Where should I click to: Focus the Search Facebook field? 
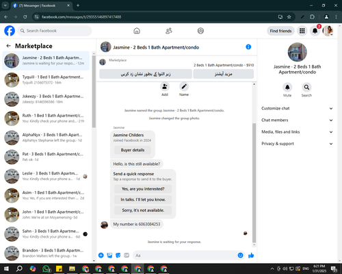(55, 31)
